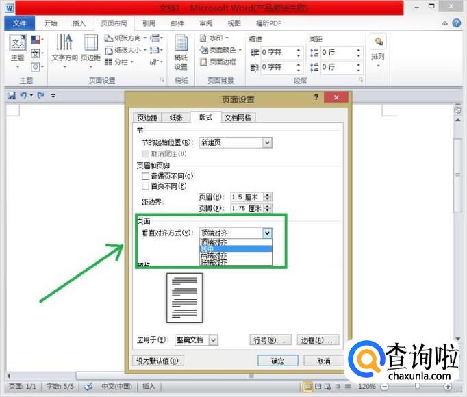
Task: Switch to Draft view icon
Action: point(348,387)
